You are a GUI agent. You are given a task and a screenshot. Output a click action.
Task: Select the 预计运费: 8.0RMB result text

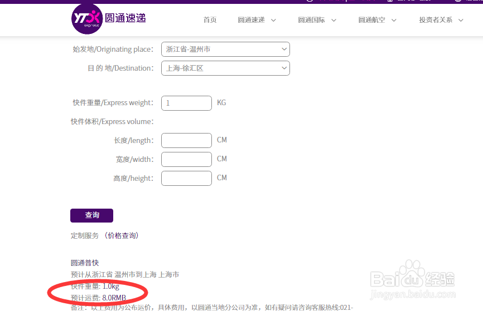(98, 298)
